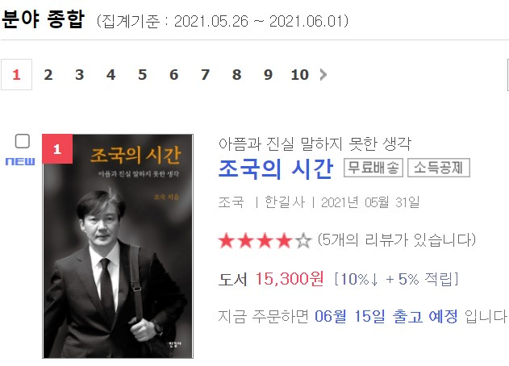This screenshot has width=509, height=366.
Task: Go to page 4
Action: 111,75
